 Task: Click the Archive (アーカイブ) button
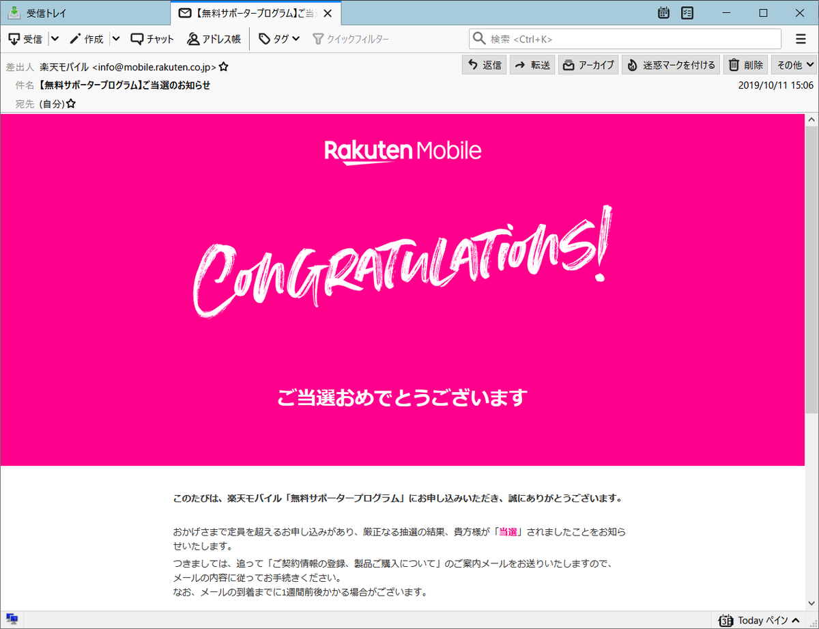pos(588,65)
